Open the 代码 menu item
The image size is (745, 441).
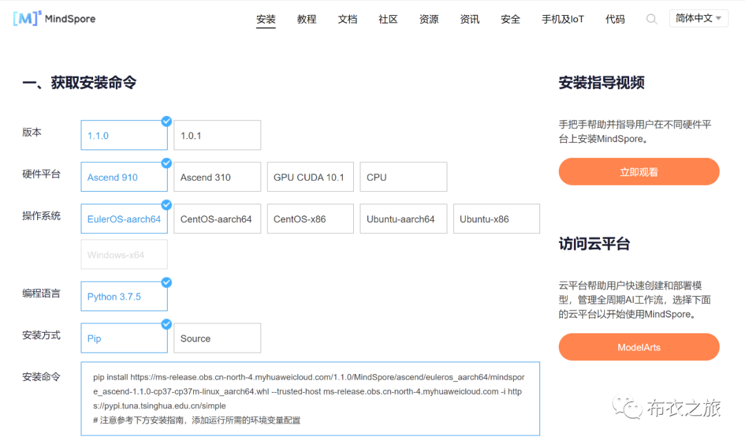(615, 19)
